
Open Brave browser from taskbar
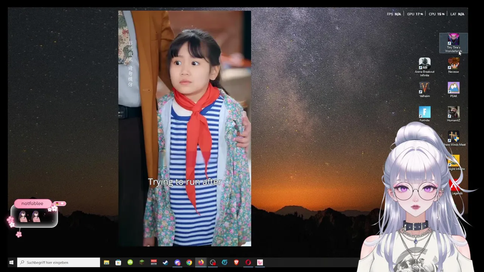coord(236,262)
